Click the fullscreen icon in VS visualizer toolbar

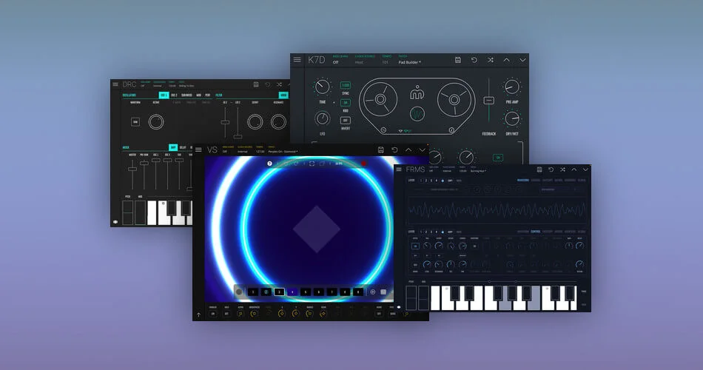point(312,164)
